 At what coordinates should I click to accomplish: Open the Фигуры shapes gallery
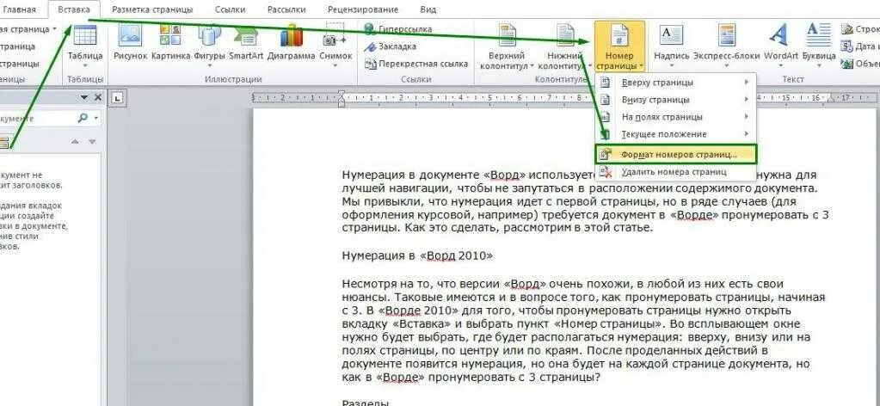click(x=209, y=43)
